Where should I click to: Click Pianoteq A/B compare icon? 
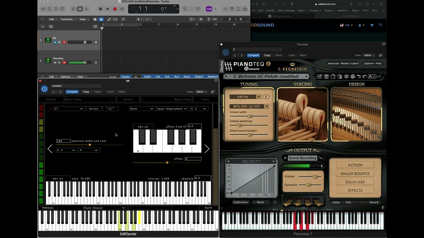click(372, 76)
